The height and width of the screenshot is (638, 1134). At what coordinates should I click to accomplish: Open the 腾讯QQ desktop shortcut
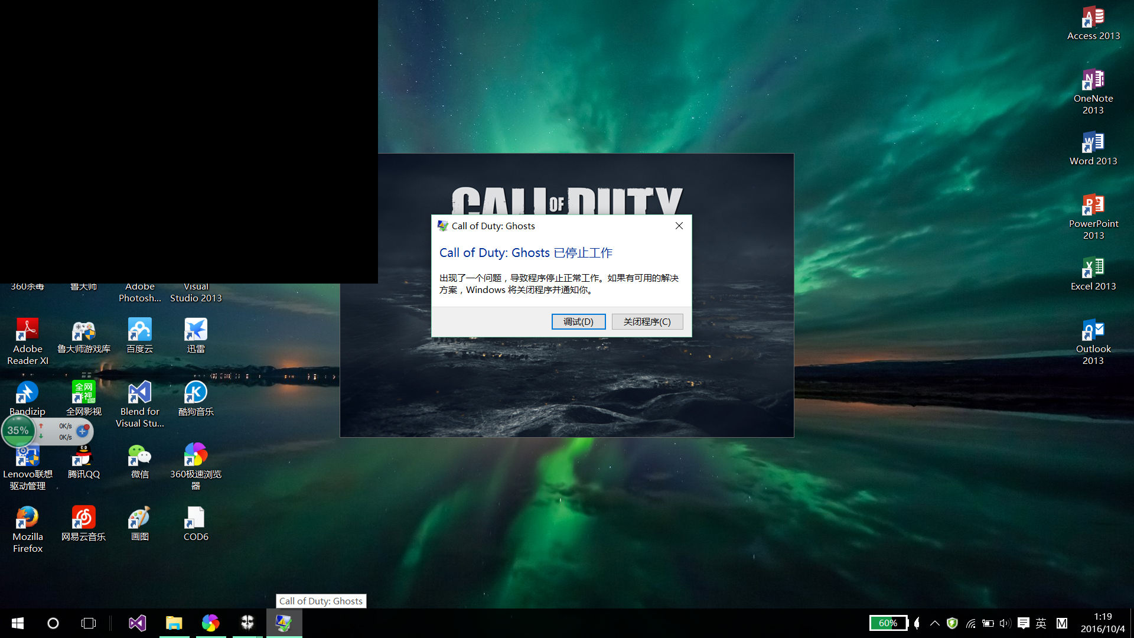(84, 457)
